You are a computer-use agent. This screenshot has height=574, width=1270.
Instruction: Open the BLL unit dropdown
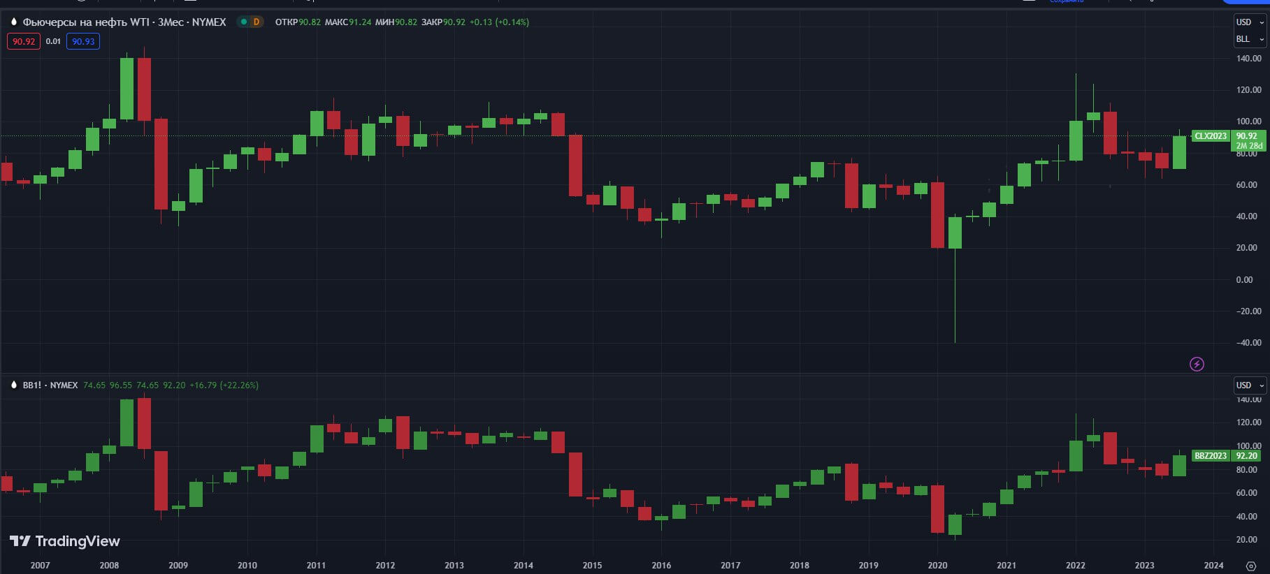[1250, 39]
